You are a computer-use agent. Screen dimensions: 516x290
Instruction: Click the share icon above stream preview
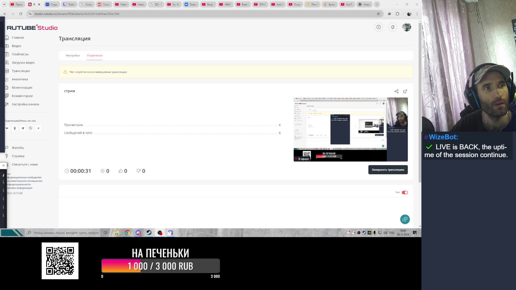point(396,91)
